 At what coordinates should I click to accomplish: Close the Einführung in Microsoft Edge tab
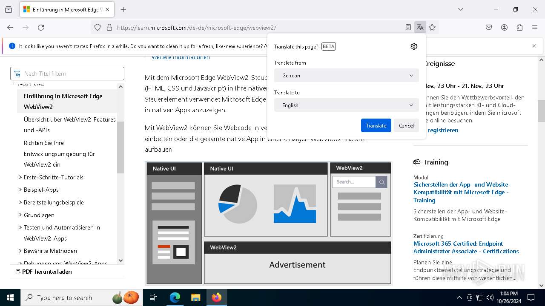(x=107, y=9)
